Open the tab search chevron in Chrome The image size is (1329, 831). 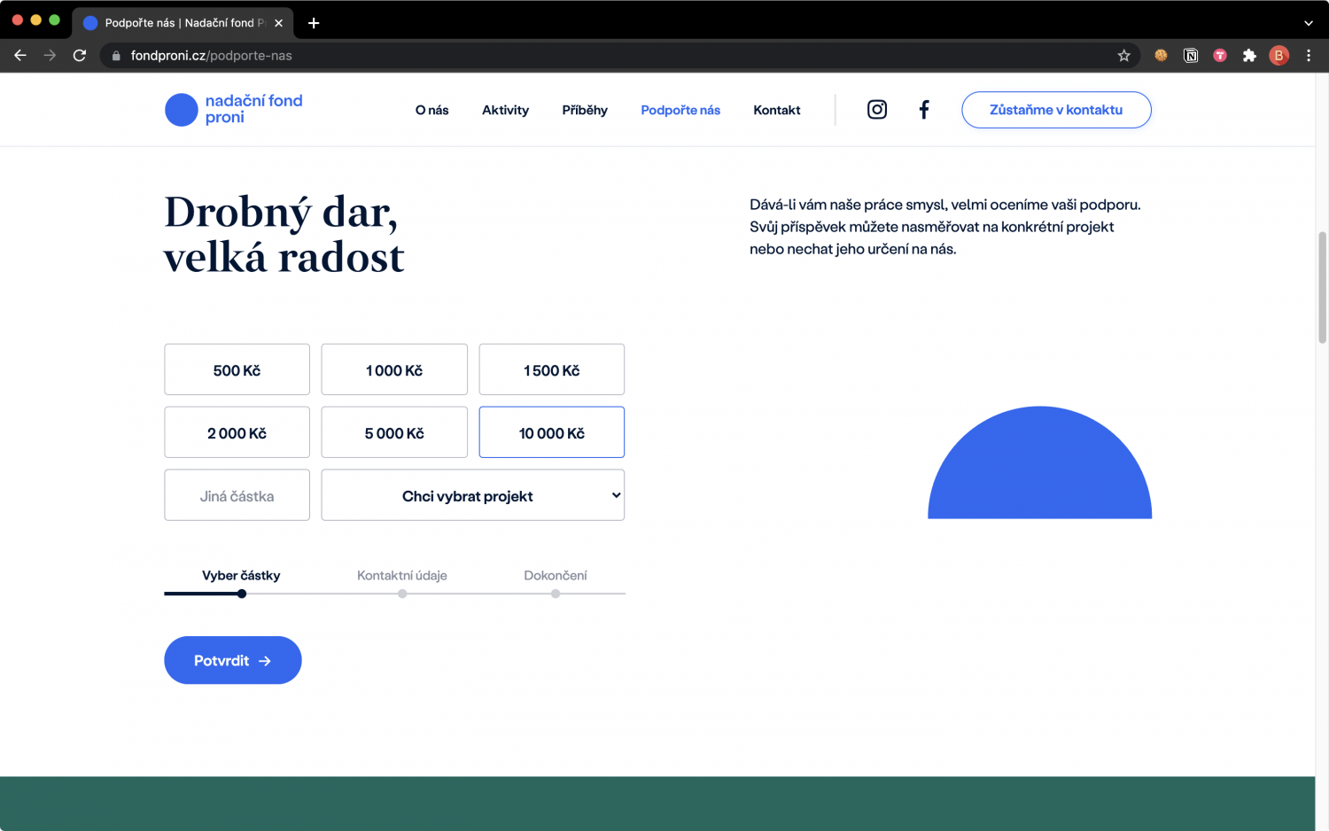click(1308, 23)
